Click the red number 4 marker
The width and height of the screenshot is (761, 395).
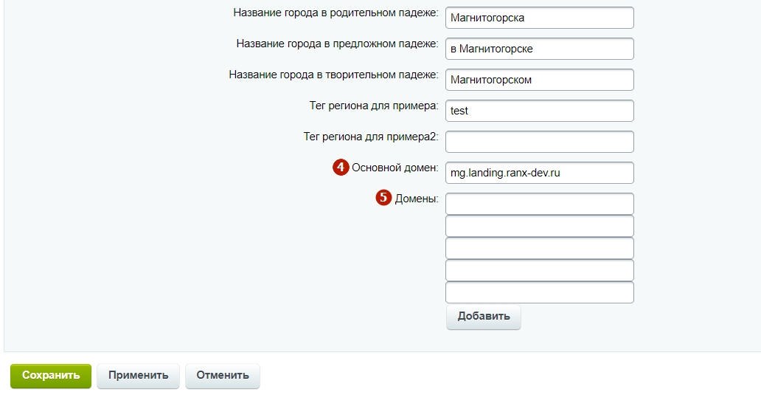pos(341,167)
